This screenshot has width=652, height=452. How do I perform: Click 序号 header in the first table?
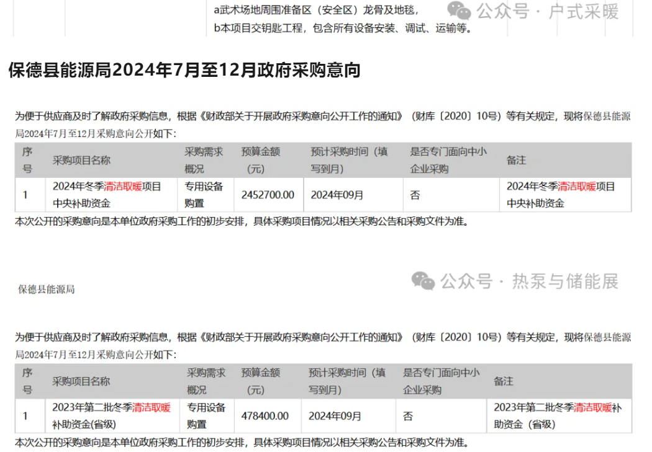click(27, 160)
